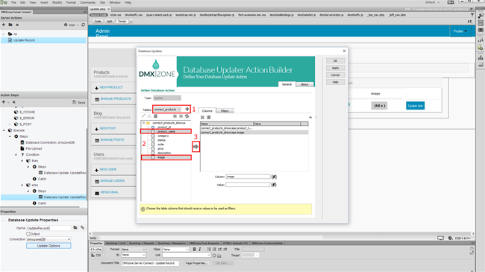Open the Profile dropdown in admin header
This screenshot has height=272, width=485.
pos(460,31)
